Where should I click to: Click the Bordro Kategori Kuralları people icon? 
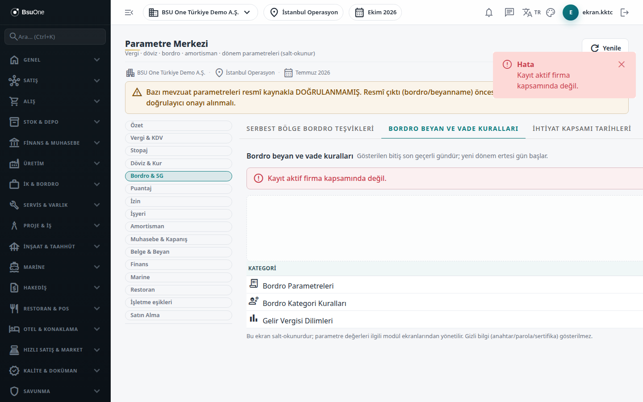click(254, 301)
